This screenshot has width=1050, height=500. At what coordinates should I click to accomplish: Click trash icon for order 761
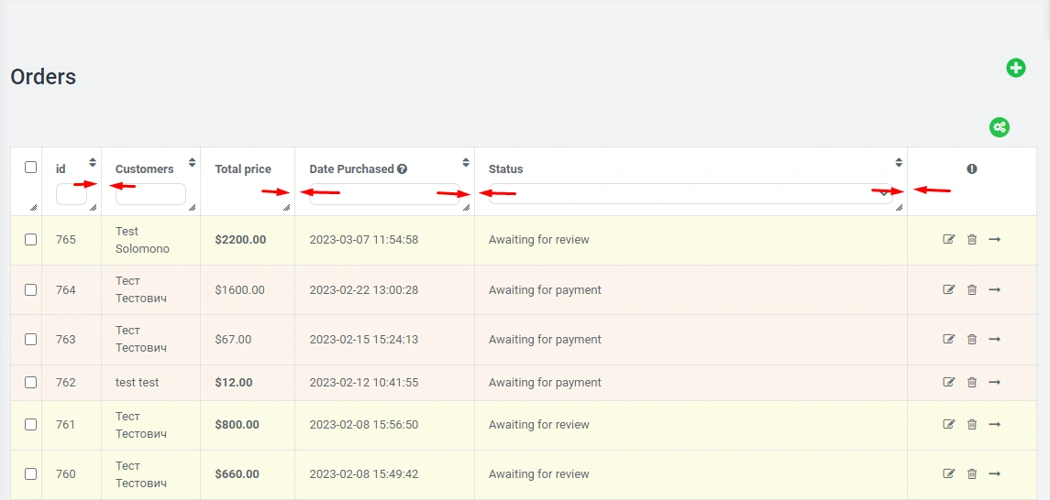click(x=972, y=425)
